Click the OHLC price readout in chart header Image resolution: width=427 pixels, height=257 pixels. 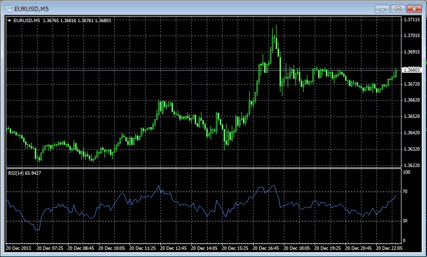click(77, 21)
